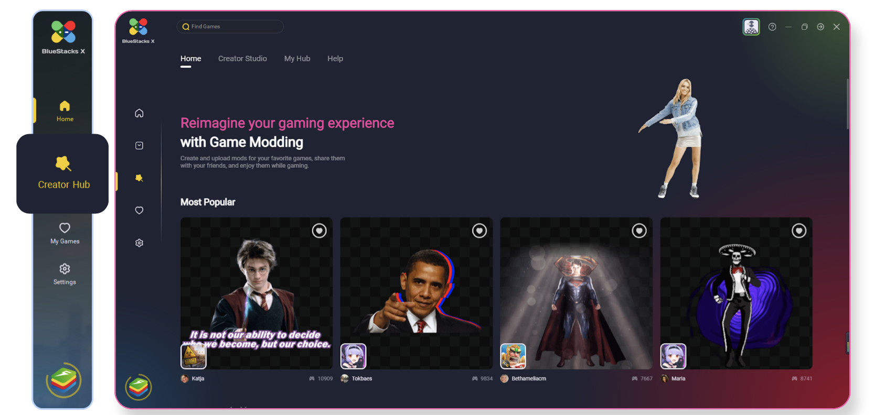Click the vertical scrollbar on the right edge
The height and width of the screenshot is (415, 875).
click(847, 105)
